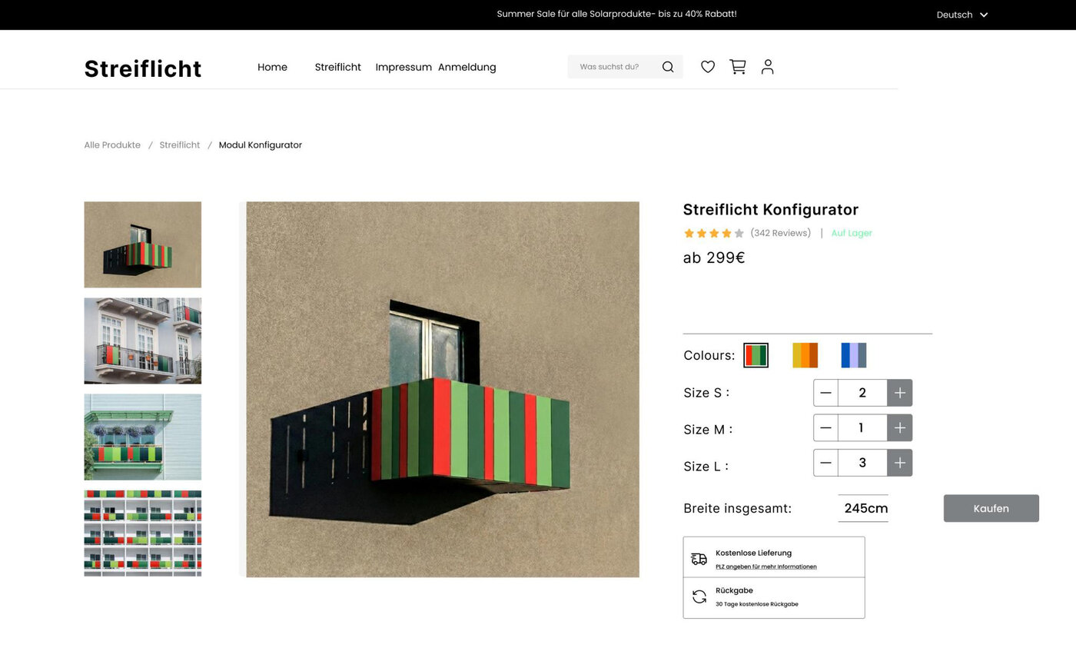Select the balcony grid facade thumbnail

142,533
